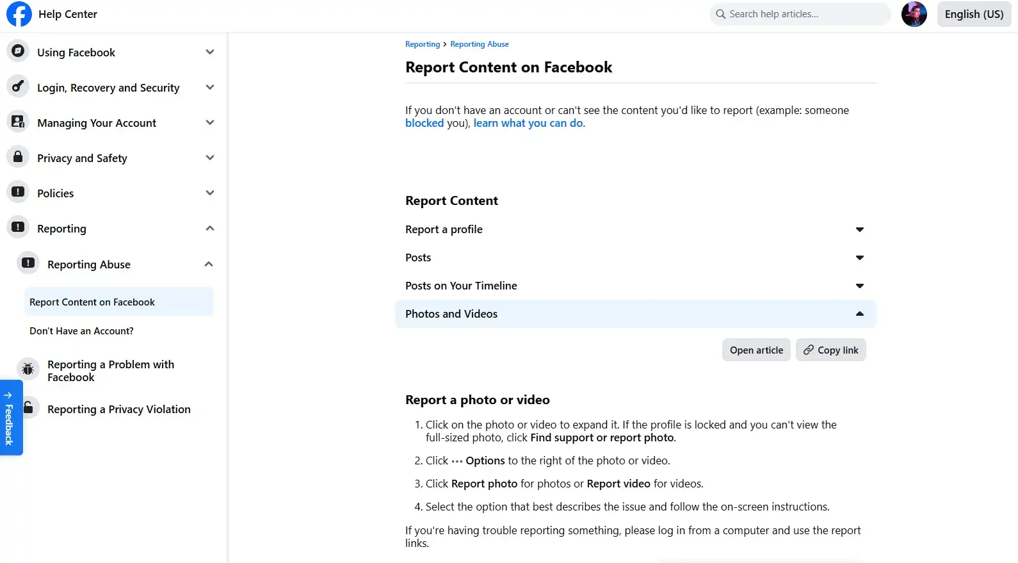Expand the Posts section arrow
Image resolution: width=1018 pixels, height=563 pixels.
pyautogui.click(x=860, y=257)
